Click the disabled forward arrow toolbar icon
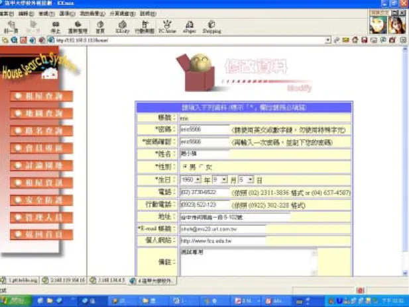Image resolution: width=409 pixels, height=307 pixels. [x=33, y=27]
